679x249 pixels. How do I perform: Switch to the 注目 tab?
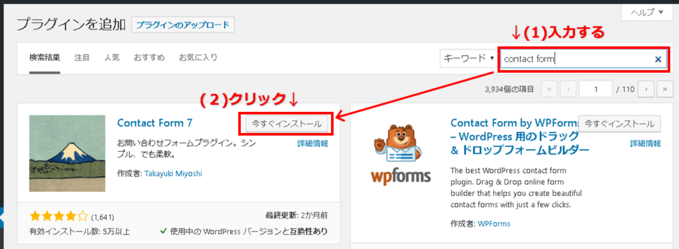(x=82, y=58)
